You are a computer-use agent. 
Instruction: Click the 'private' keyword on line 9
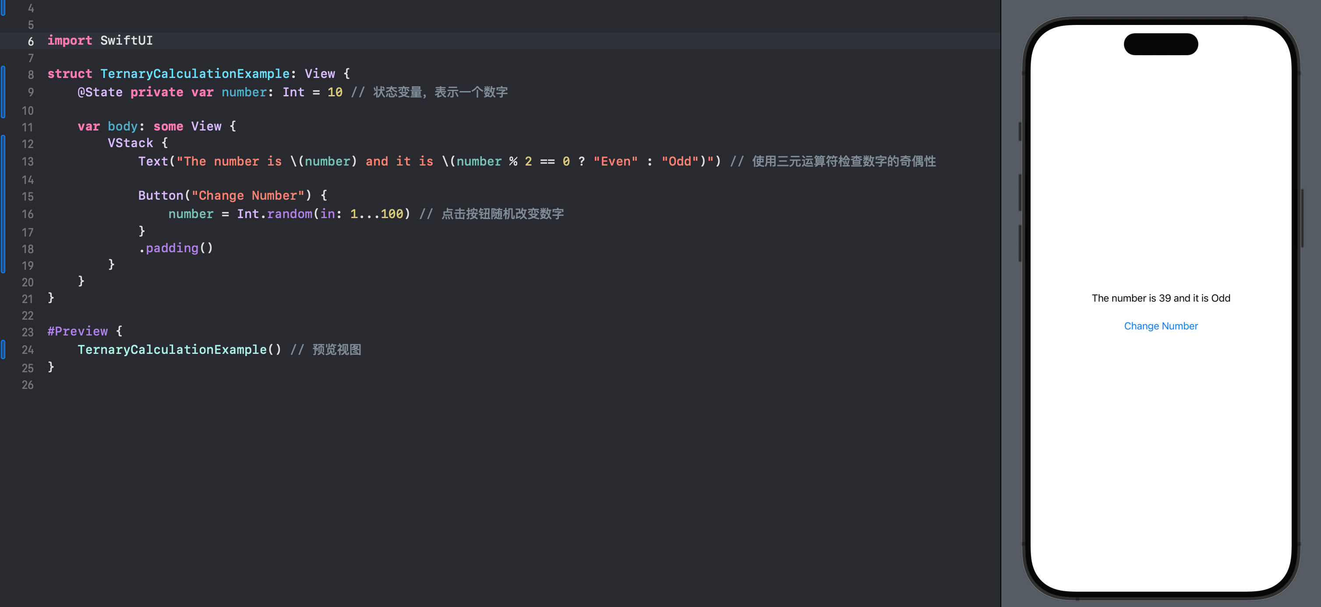pos(157,92)
